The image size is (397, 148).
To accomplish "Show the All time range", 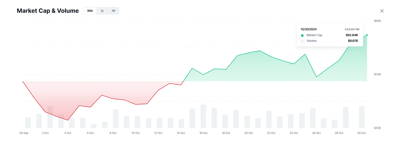I will 113,11.
